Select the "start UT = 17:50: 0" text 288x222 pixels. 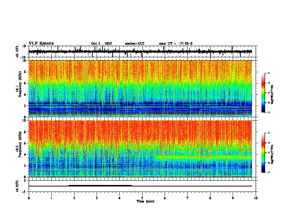176,44
